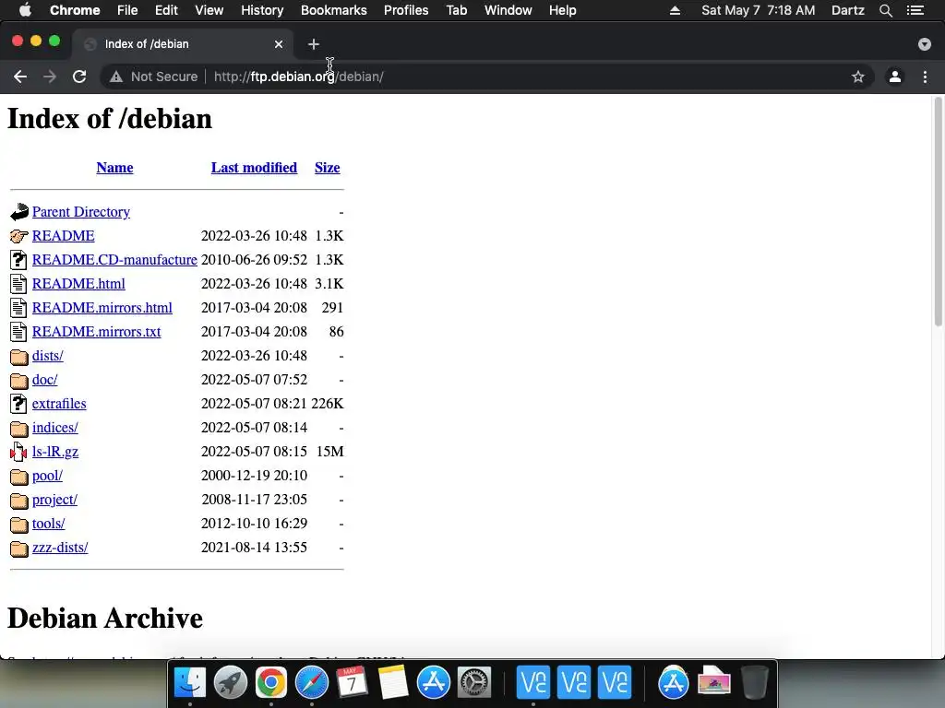The height and width of the screenshot is (708, 945).
Task: Sort listing by Last modified header
Action: click(x=254, y=168)
